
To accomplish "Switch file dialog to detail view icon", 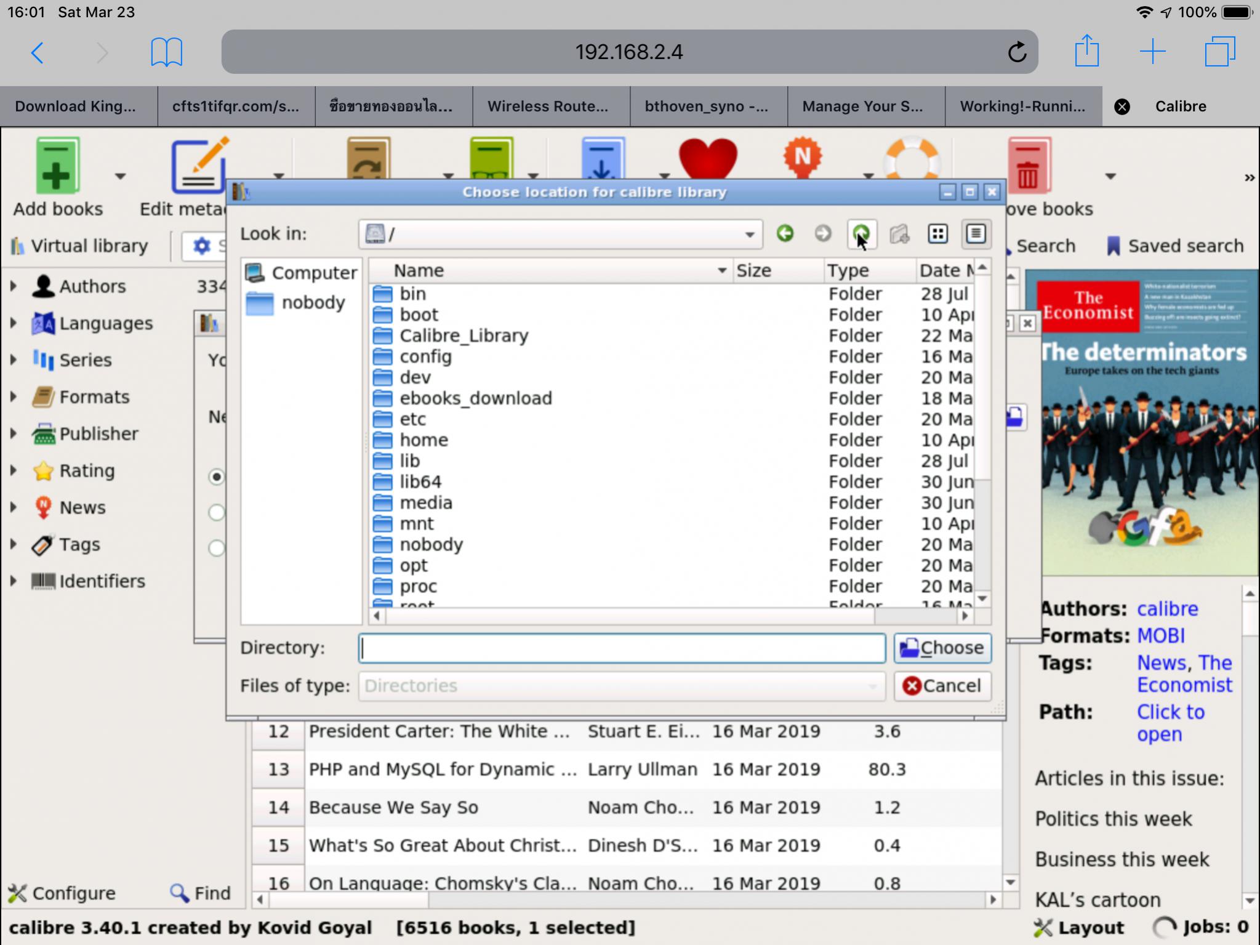I will pos(976,234).
